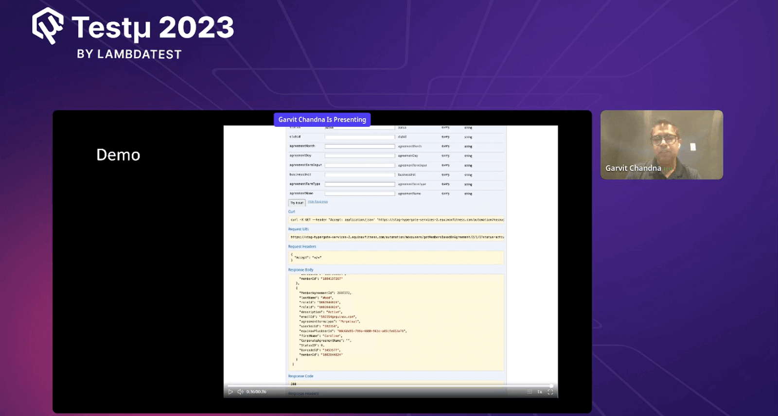Screen dimensions: 778x416
Task: Click the "Accept" request header value
Action: [308, 258]
